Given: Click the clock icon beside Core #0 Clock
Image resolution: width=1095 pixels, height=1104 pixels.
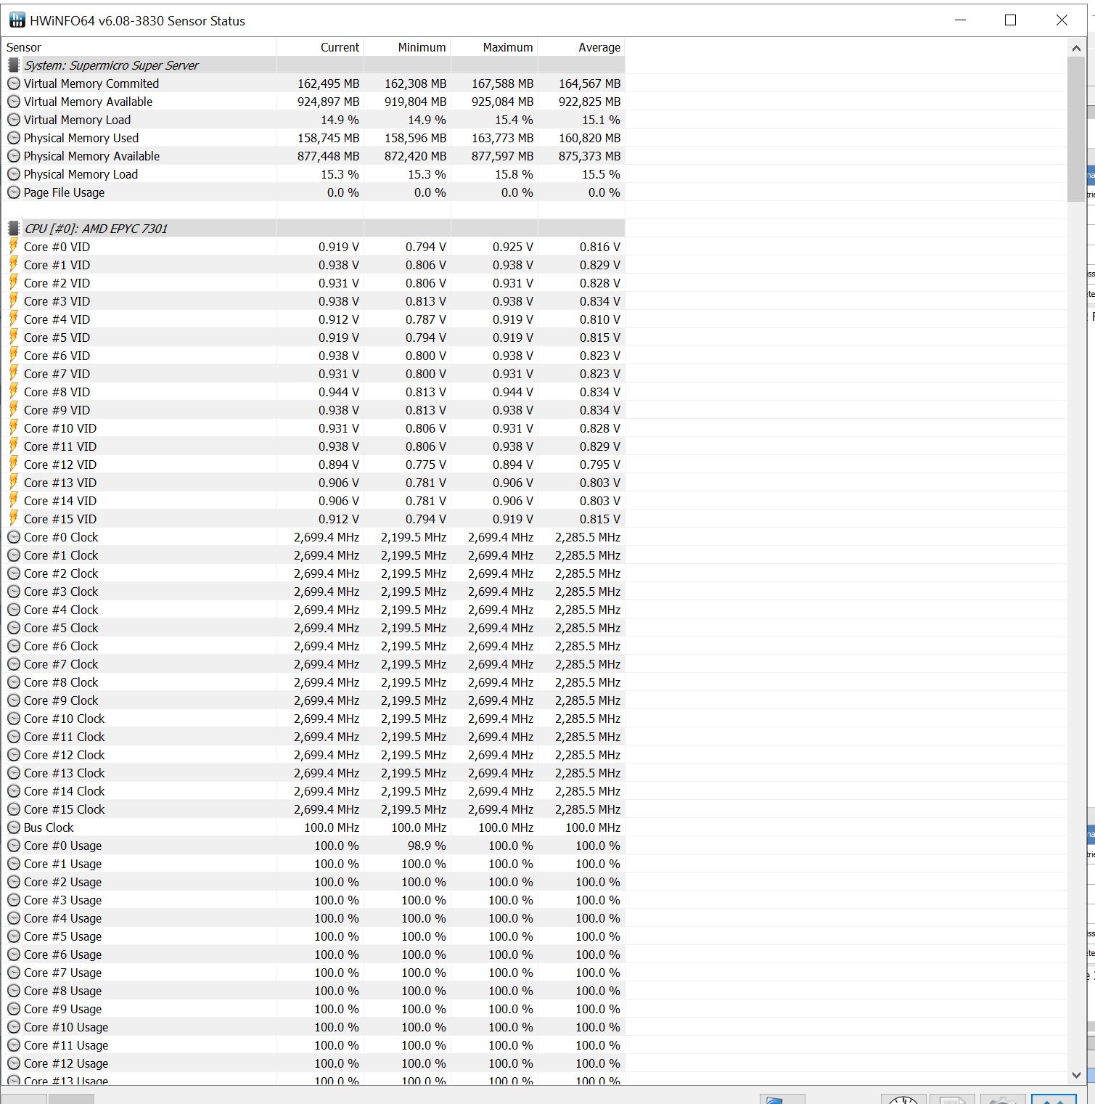Looking at the screenshot, I should point(14,537).
